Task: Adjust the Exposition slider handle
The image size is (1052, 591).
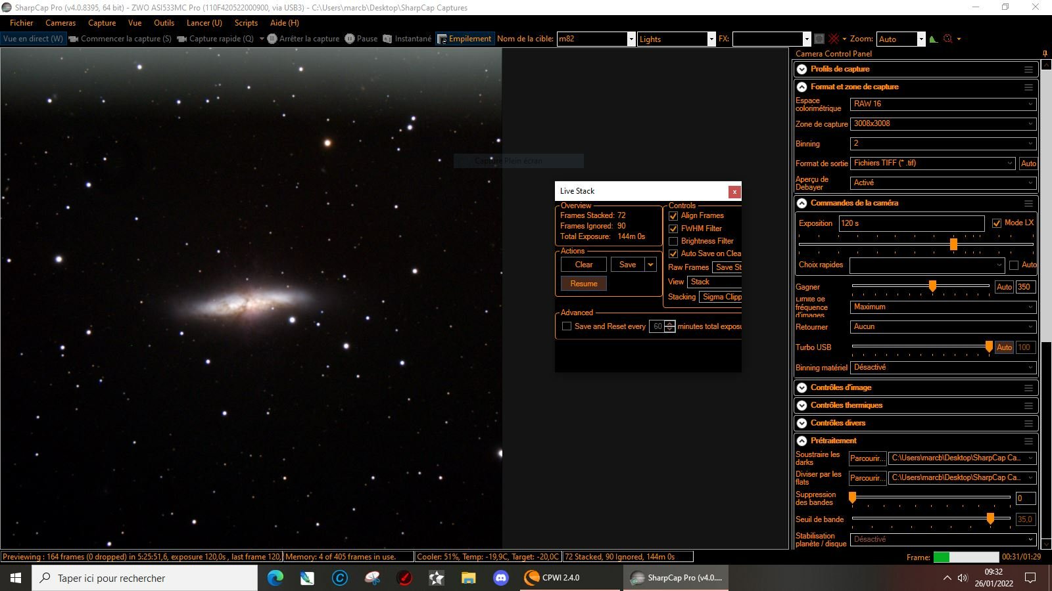Action: [x=953, y=244]
